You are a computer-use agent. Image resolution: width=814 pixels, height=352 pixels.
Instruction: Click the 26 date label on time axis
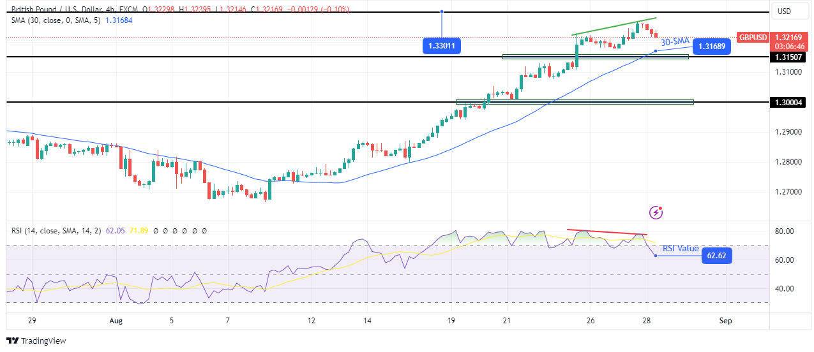(x=591, y=319)
